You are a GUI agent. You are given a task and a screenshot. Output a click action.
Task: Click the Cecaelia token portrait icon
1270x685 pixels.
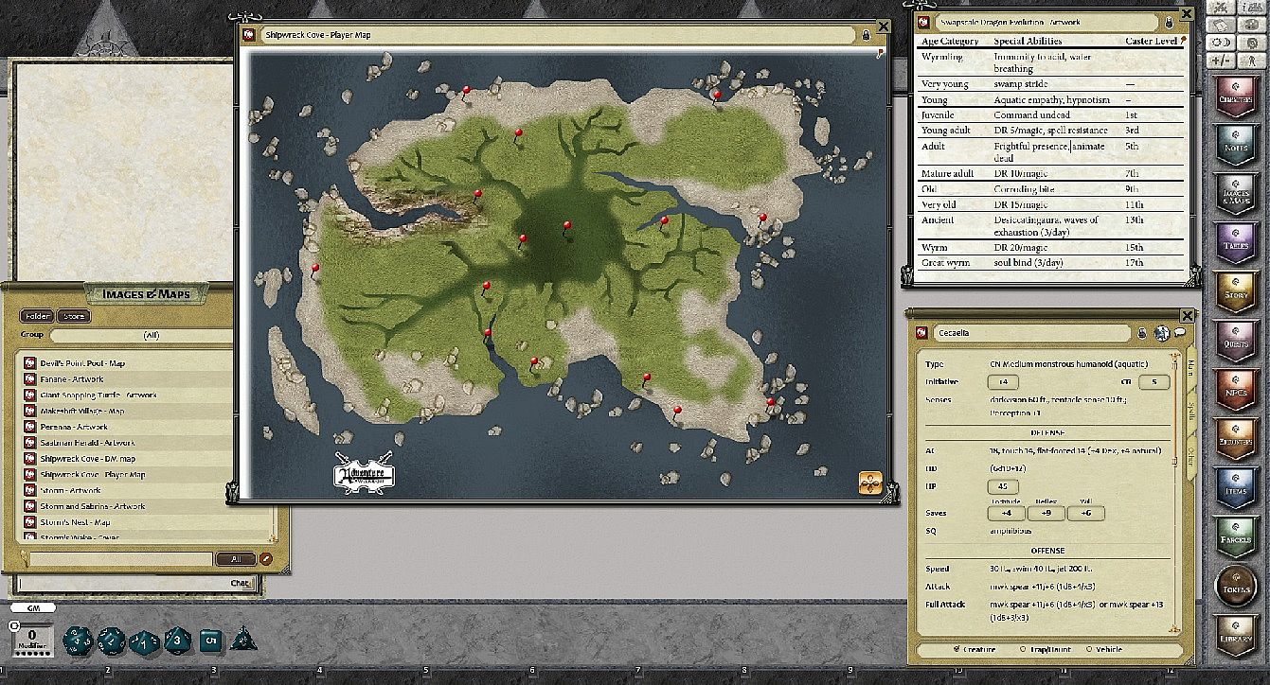[1162, 333]
